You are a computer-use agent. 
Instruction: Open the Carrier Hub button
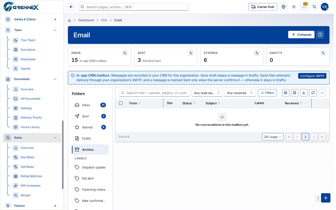pos(263,7)
